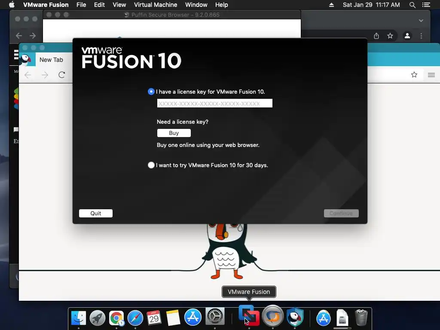Open the Notification Center list icon
This screenshot has width=440, height=330.
(426, 5)
